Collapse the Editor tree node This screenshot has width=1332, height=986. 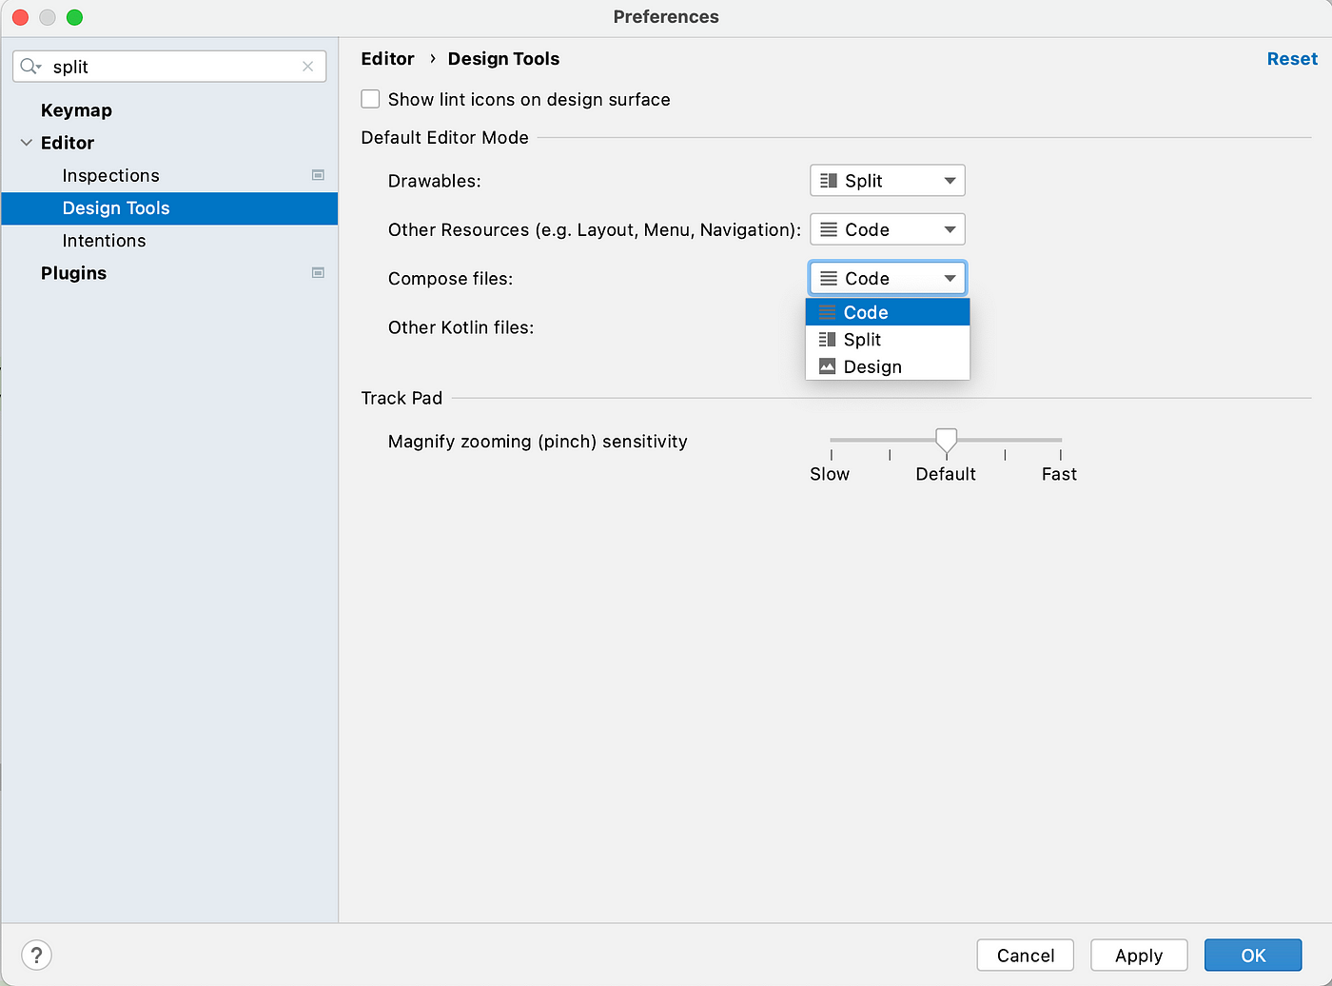click(26, 142)
